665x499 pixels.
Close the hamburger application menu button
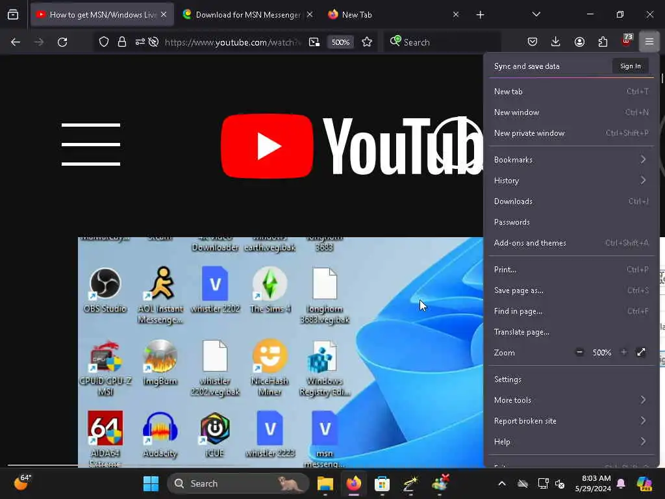[x=649, y=42]
